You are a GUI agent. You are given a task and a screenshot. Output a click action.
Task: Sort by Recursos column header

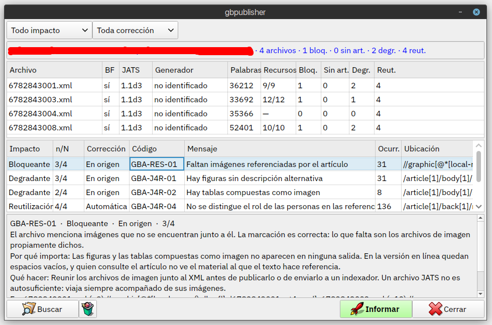click(x=279, y=70)
